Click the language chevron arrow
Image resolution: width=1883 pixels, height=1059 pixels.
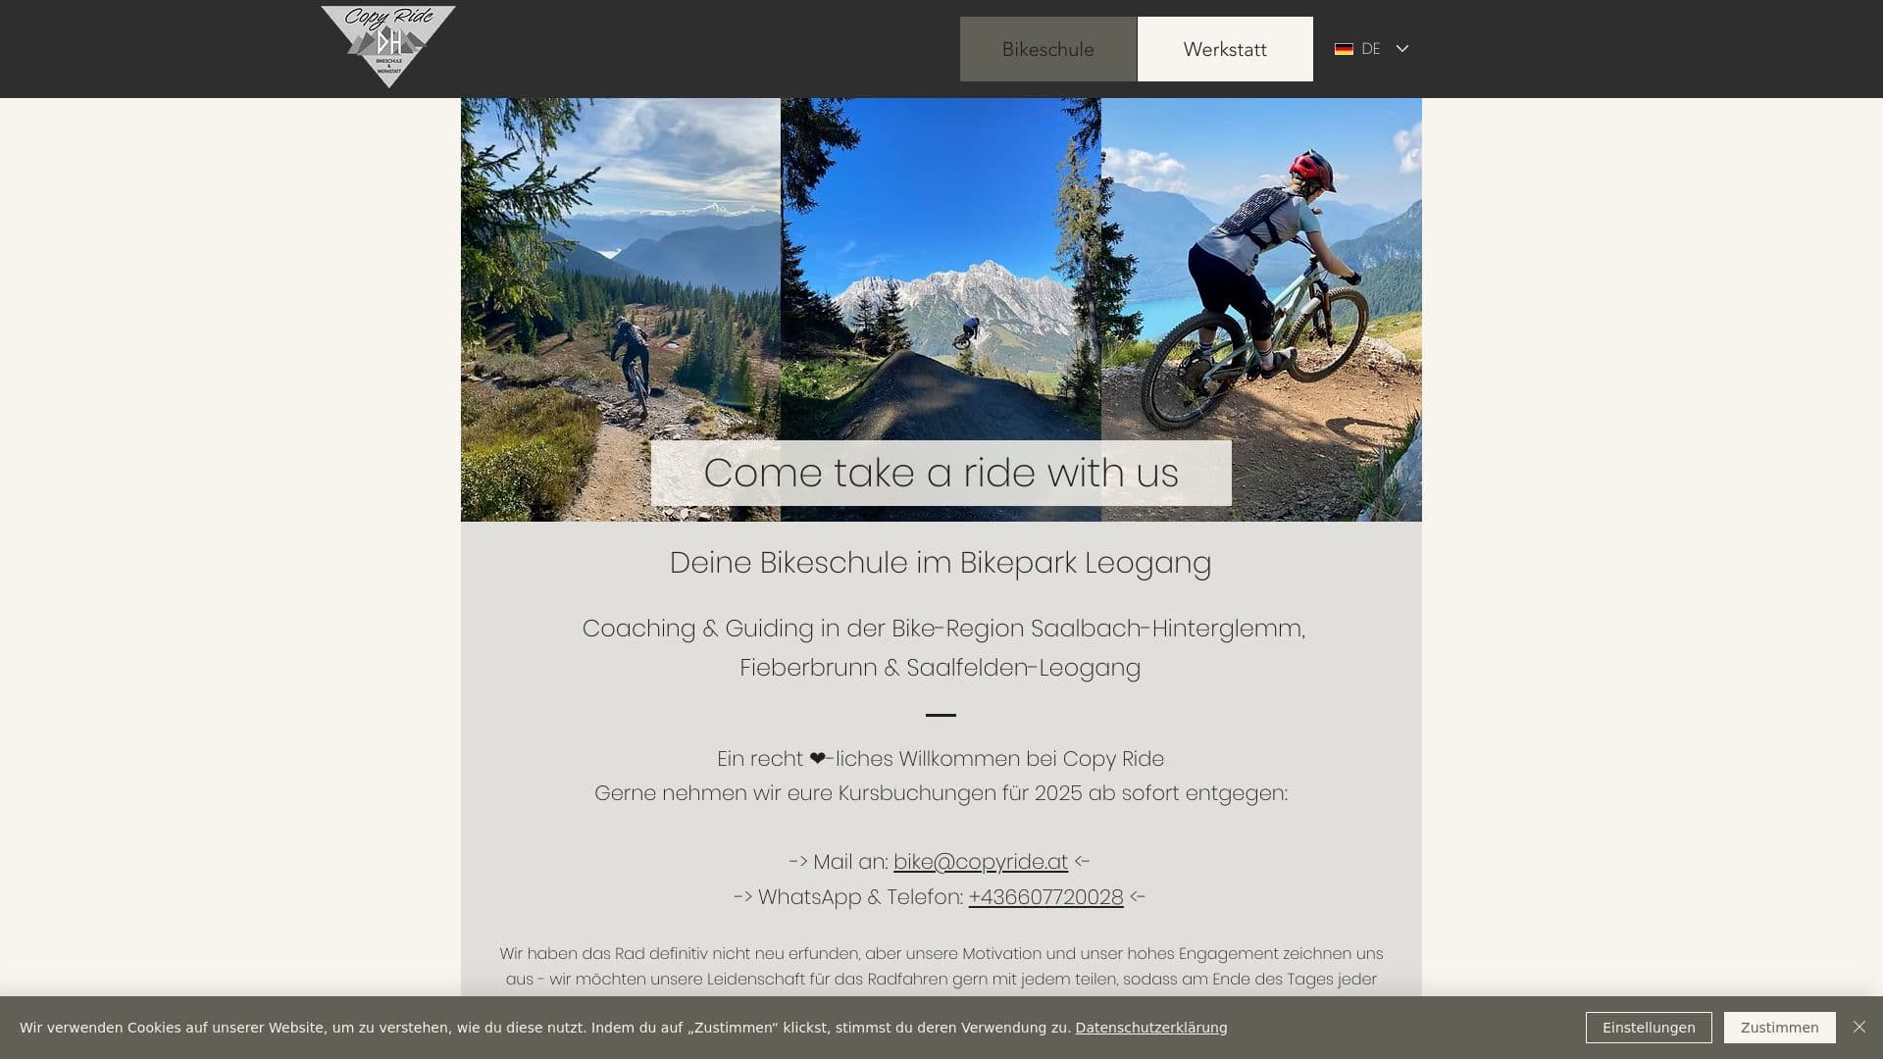click(x=1401, y=48)
